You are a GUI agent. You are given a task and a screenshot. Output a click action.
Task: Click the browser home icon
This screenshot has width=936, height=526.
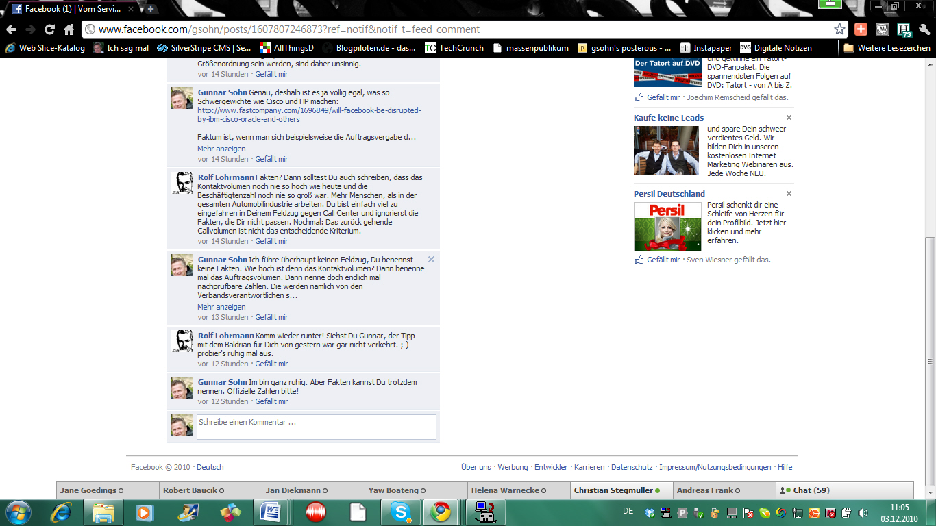69,29
